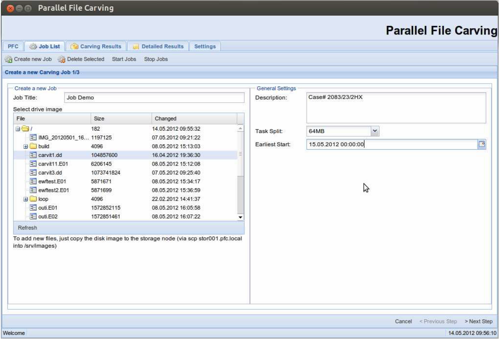Viewport: 499px width, 339px height.
Task: Click the build folder icon
Action: (34, 146)
